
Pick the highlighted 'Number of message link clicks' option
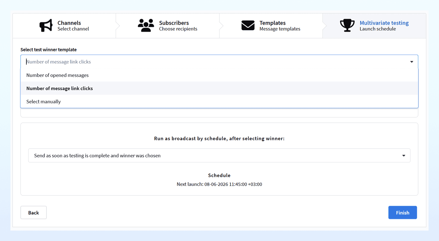219,88
